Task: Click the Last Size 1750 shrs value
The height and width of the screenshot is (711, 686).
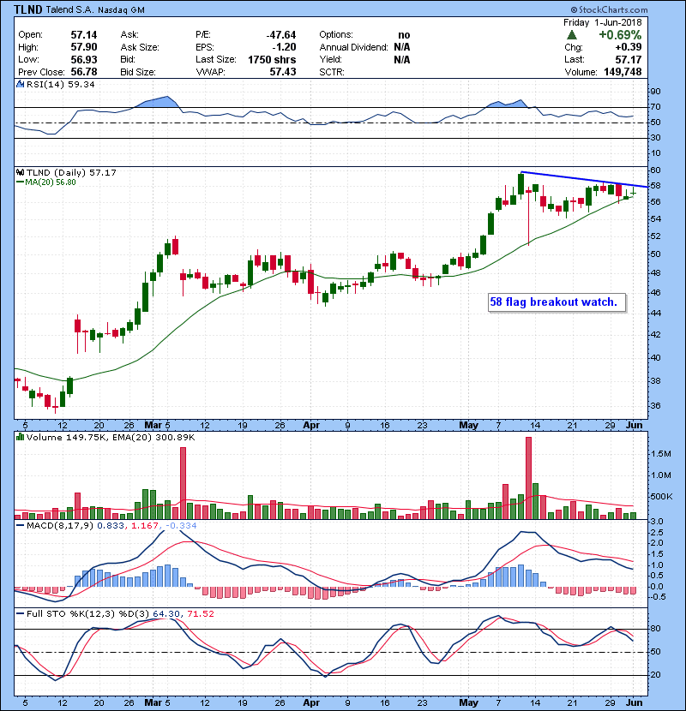Action: coord(272,59)
